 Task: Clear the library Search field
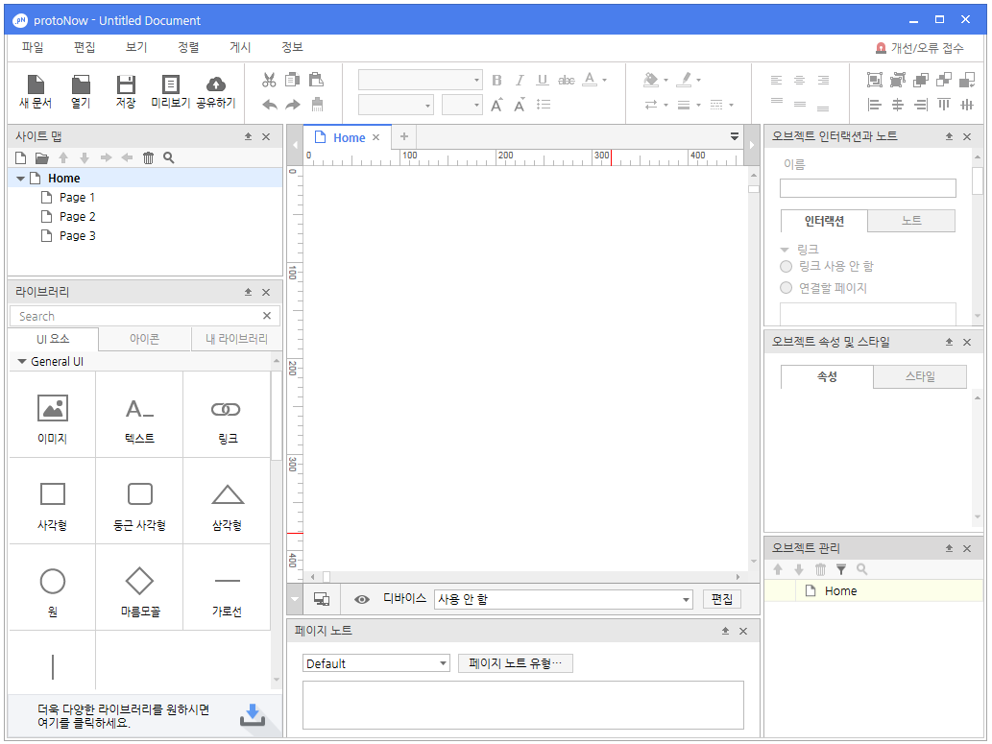pos(266,316)
